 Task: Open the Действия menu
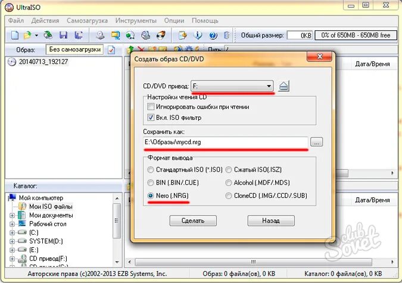pyautogui.click(x=45, y=20)
